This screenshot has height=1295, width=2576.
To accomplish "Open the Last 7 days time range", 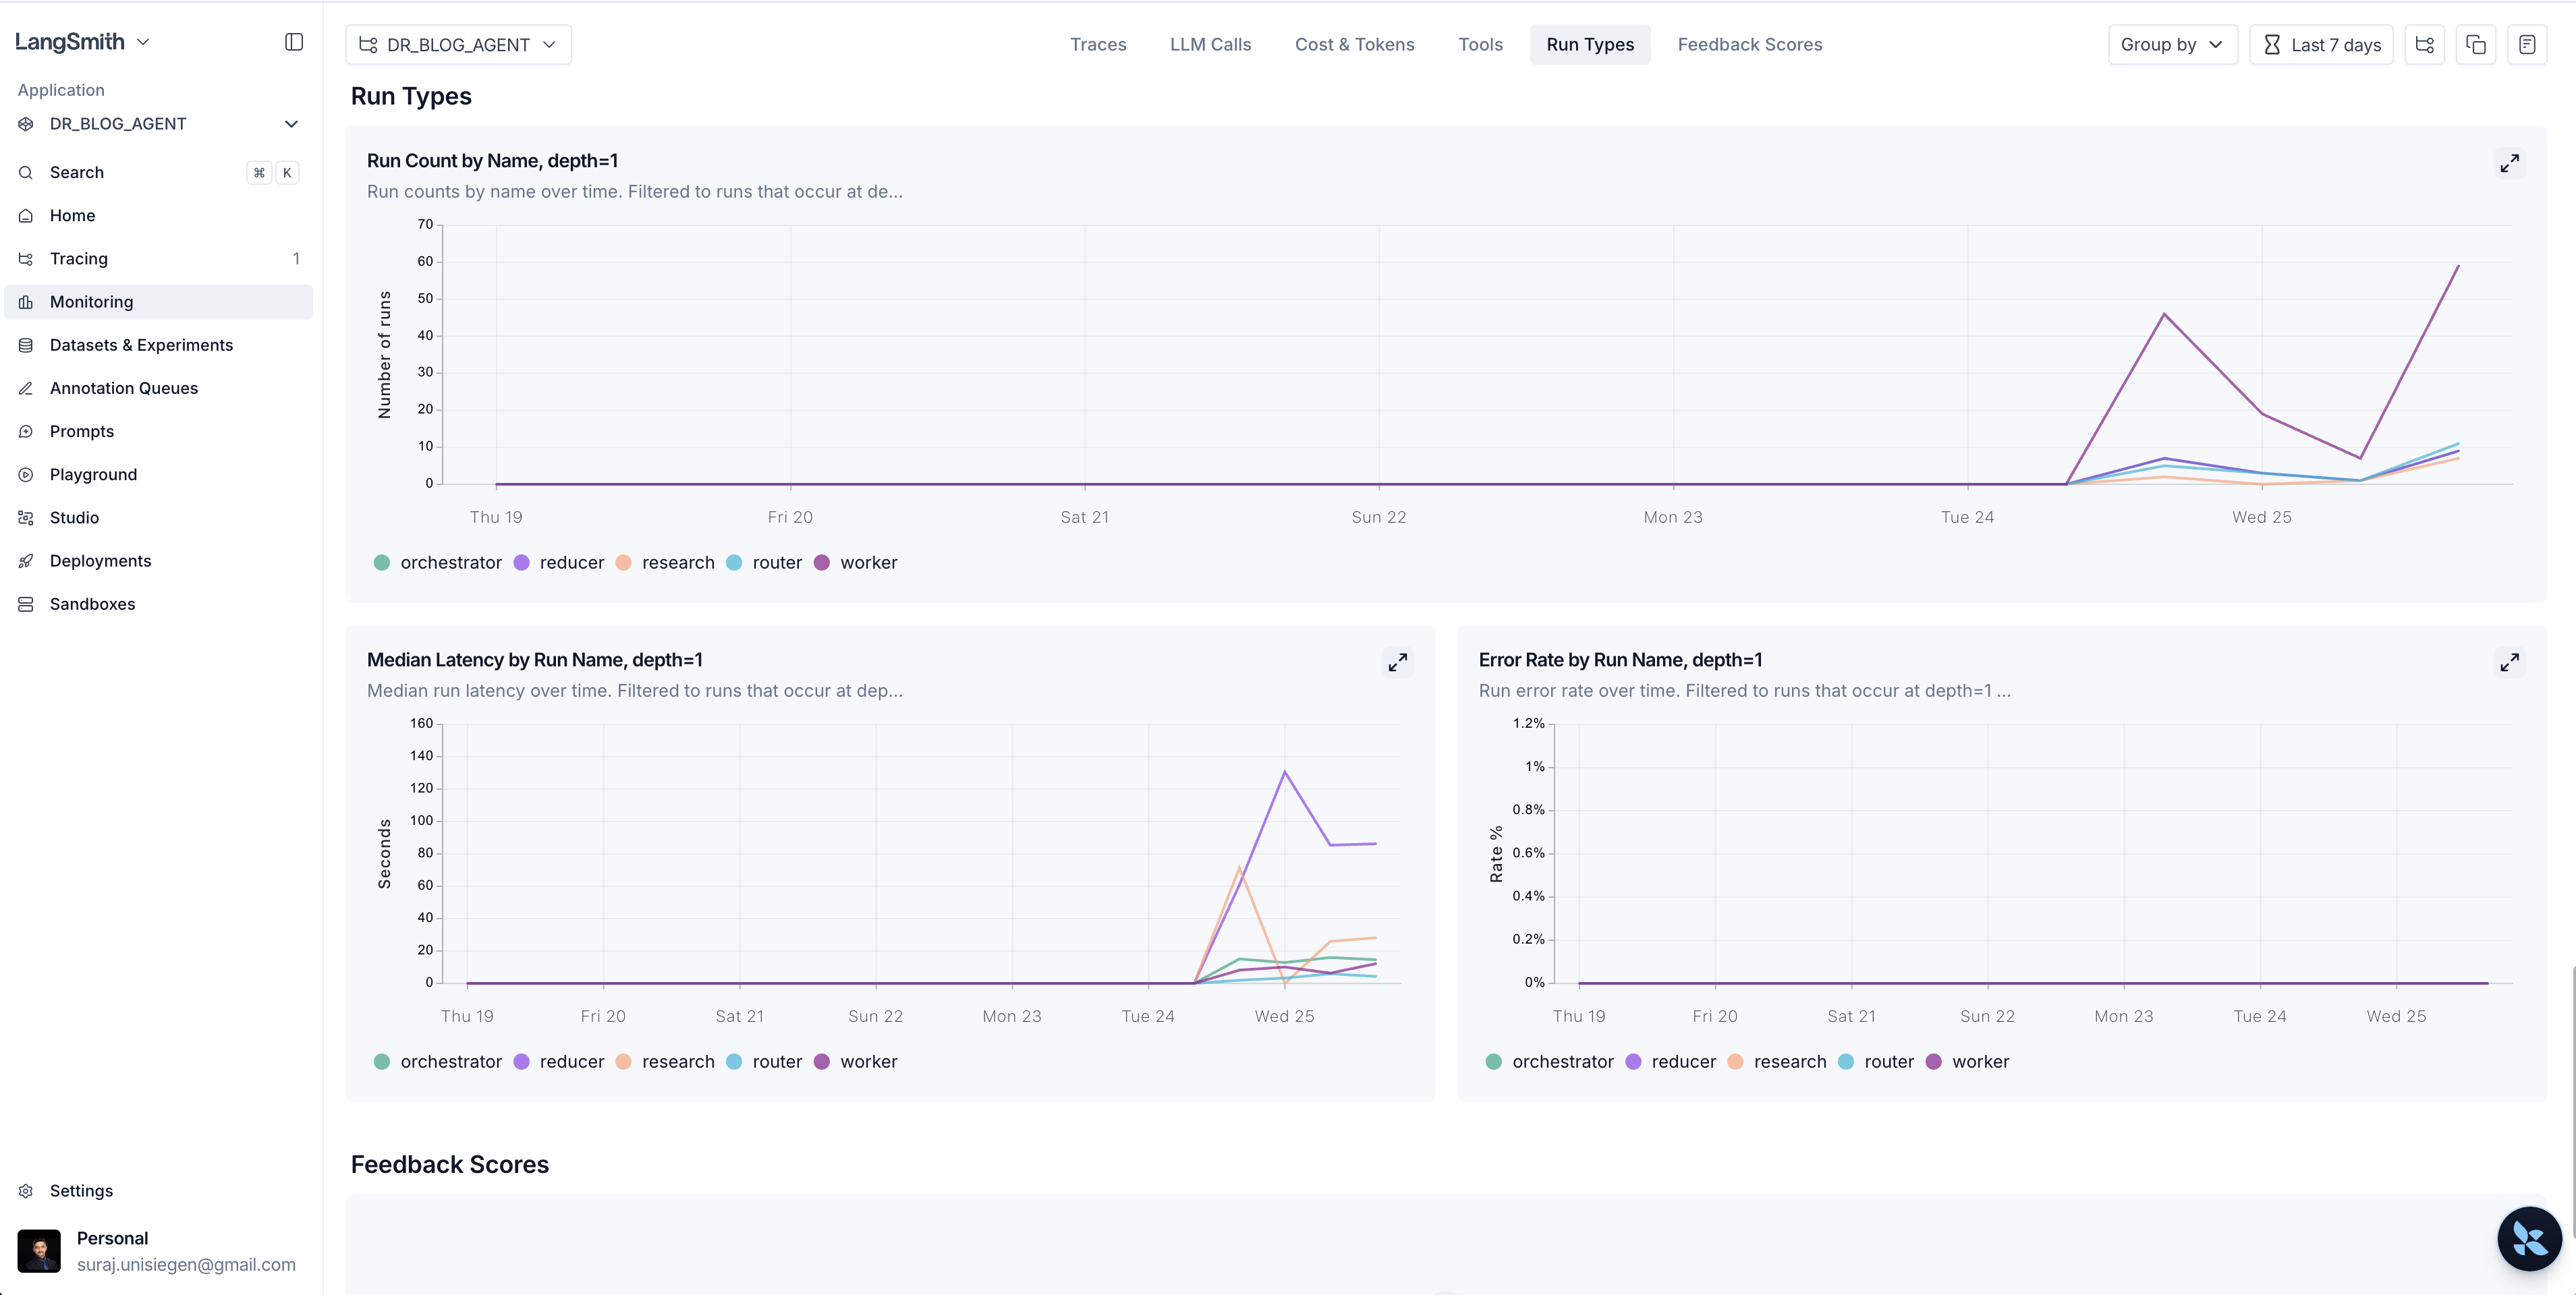I will 2320,45.
